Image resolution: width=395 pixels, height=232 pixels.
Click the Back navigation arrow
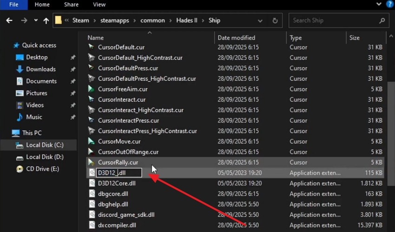[x=9, y=20]
